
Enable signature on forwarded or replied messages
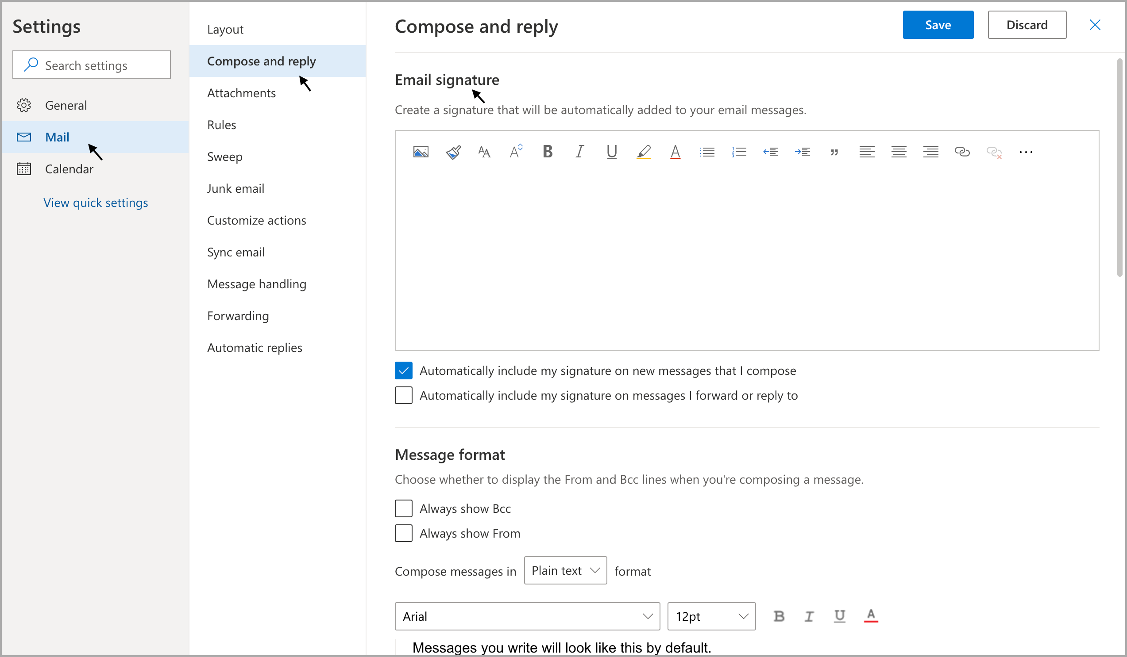tap(403, 395)
